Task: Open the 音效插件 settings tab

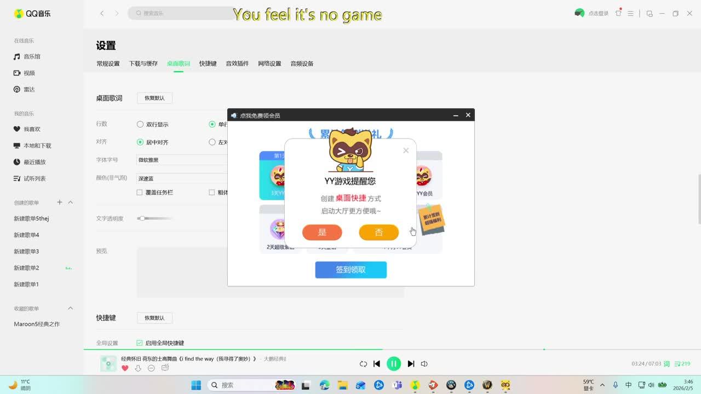Action: [x=237, y=63]
